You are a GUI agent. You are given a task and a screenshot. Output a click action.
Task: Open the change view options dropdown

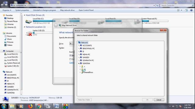point(182,10)
